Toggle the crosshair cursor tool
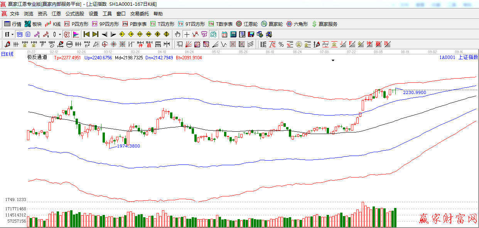This screenshot has height=228, width=479. tap(187, 34)
